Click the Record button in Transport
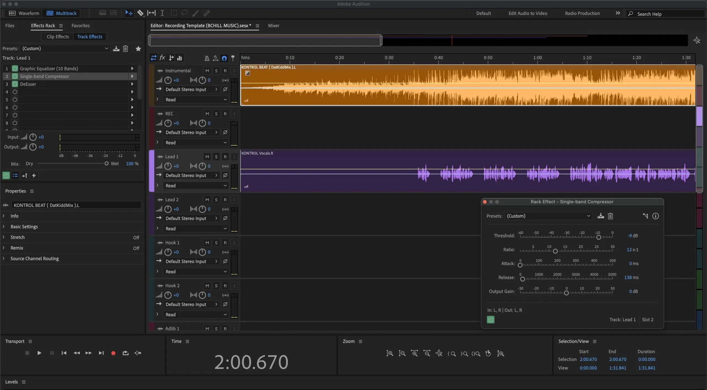The image size is (707, 390). [x=113, y=353]
